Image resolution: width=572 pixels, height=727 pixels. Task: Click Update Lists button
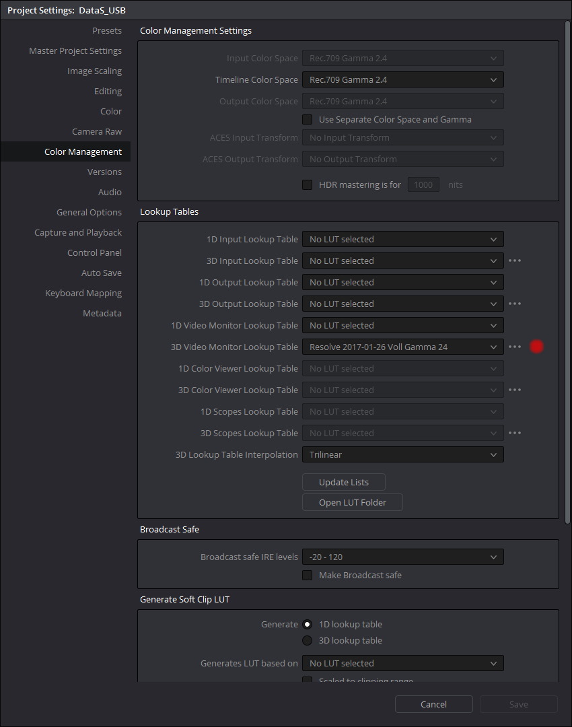click(x=343, y=482)
